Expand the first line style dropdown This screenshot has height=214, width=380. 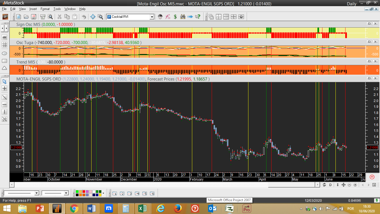pos(36,193)
